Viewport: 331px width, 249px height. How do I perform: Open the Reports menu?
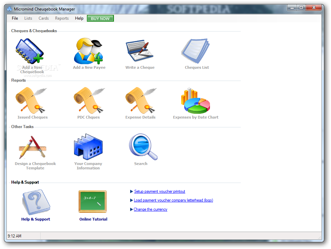62,18
